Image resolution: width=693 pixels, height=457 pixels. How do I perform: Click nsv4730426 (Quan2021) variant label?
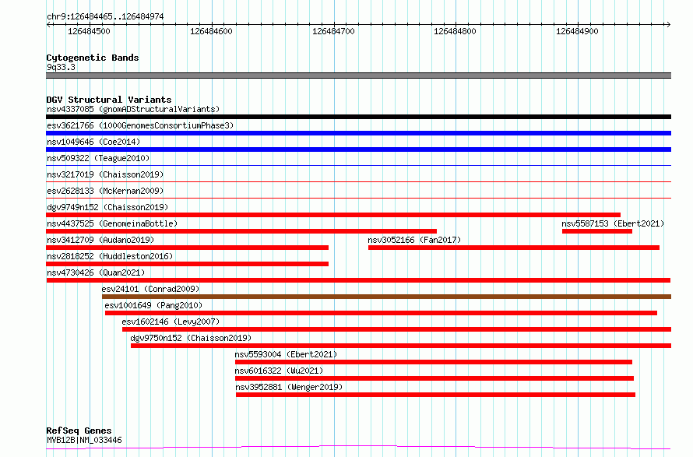point(96,272)
